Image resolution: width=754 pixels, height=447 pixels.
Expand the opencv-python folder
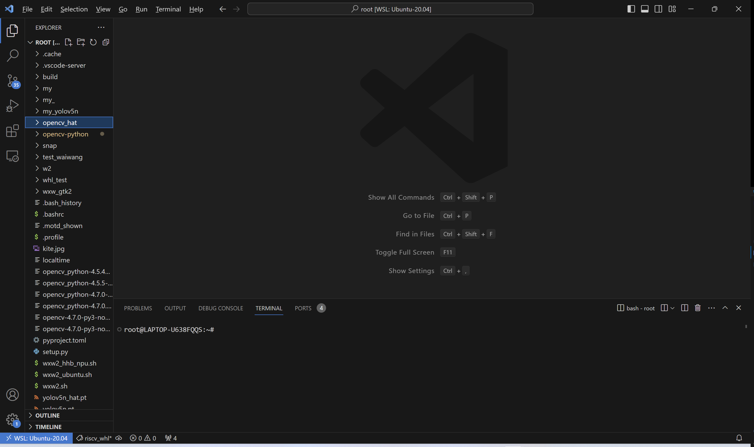[x=65, y=134]
